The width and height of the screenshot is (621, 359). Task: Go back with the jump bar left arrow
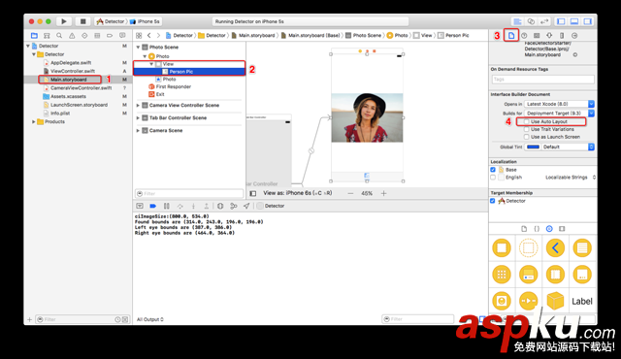pos(149,36)
